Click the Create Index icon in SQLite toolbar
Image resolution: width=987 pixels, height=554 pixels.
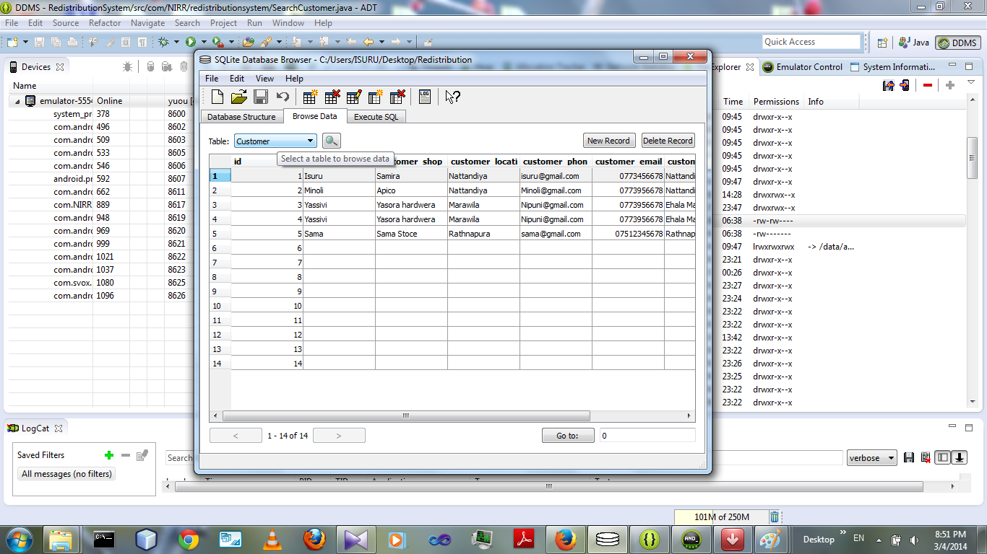(376, 97)
